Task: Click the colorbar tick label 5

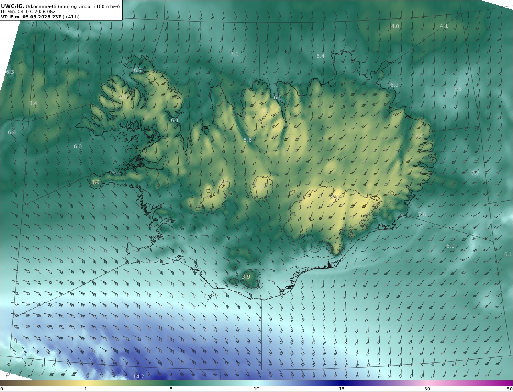Action: pyautogui.click(x=171, y=389)
